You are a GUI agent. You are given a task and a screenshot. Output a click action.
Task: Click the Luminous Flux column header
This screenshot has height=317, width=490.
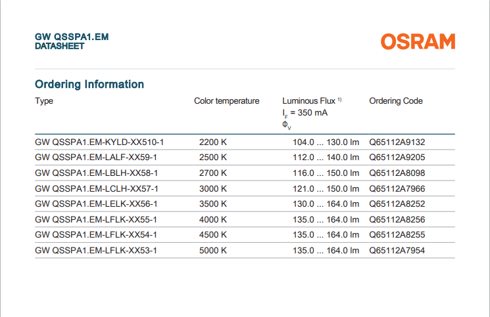click(x=309, y=101)
